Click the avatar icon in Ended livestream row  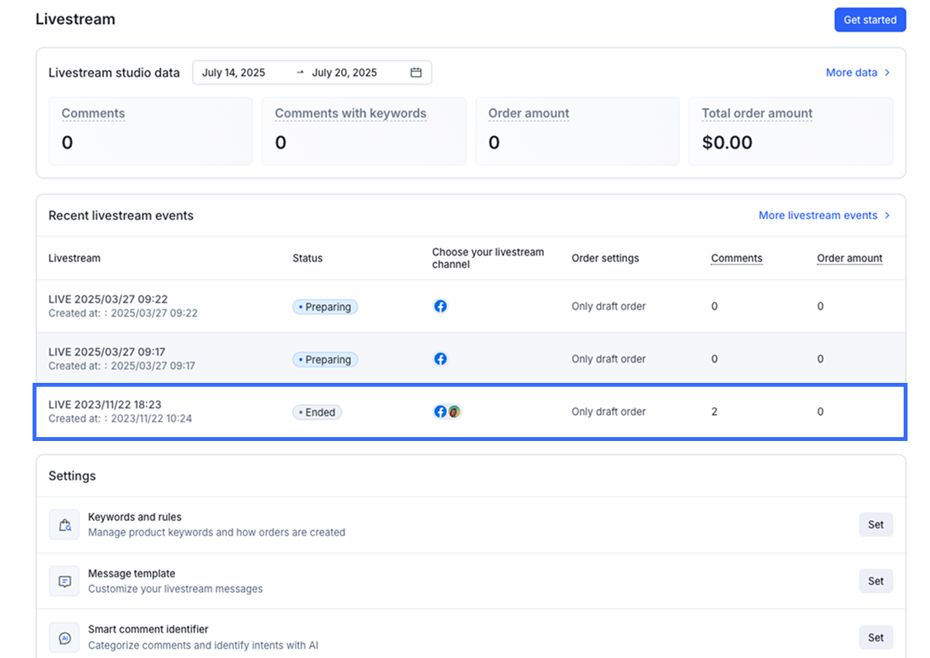pyautogui.click(x=454, y=412)
